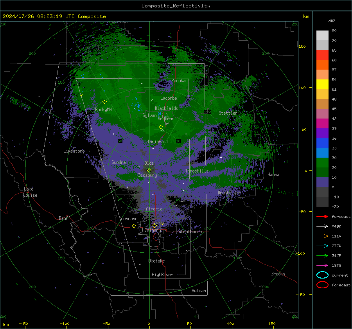This screenshot has height=329, width=352.
Task: Click the Lacombe label
Action: (x=169, y=98)
